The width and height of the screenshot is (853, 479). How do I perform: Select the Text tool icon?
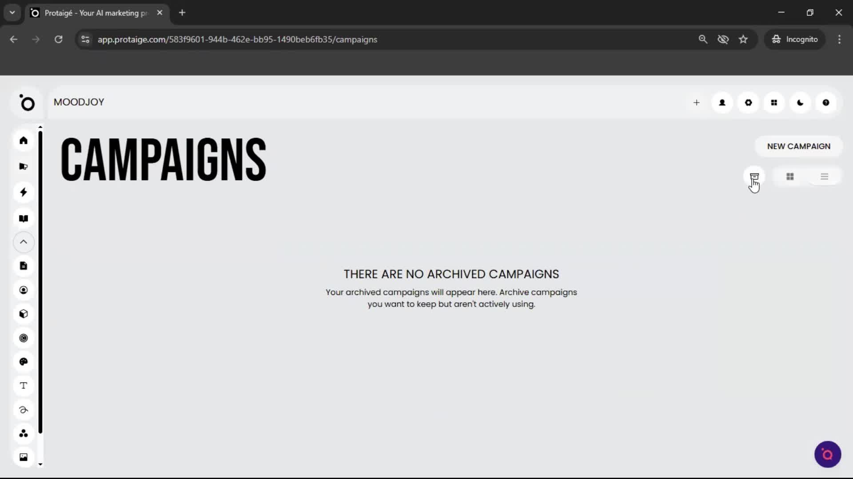[24, 385]
